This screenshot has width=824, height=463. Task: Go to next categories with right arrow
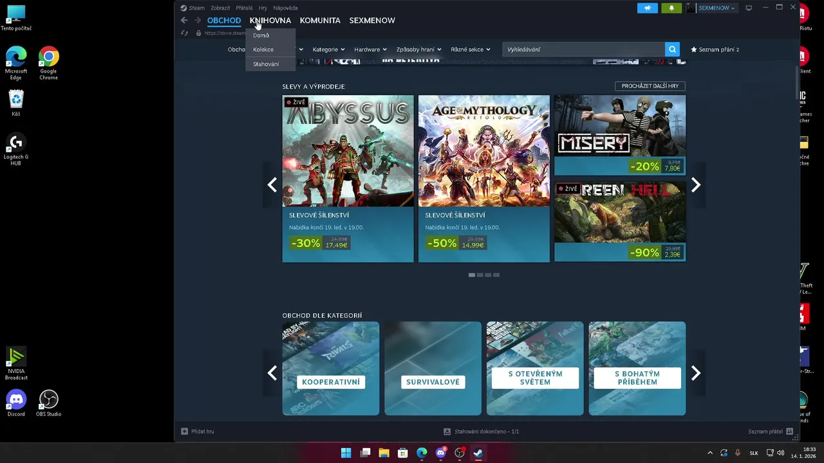coord(696,373)
